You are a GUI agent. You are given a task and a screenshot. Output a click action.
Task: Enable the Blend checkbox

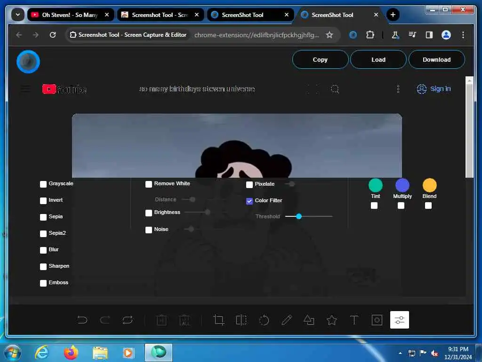428,206
